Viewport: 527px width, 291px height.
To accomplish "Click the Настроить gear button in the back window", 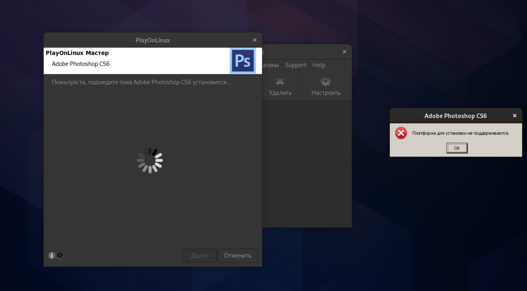I will [326, 86].
